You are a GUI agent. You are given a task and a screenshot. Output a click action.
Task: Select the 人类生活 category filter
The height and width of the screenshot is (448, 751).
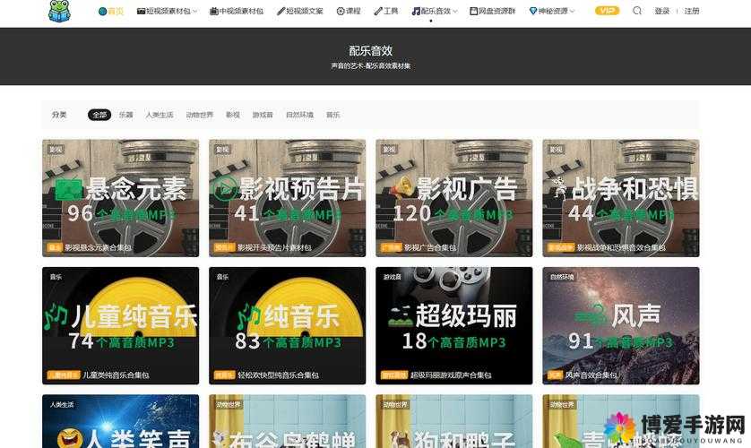pyautogui.click(x=160, y=115)
